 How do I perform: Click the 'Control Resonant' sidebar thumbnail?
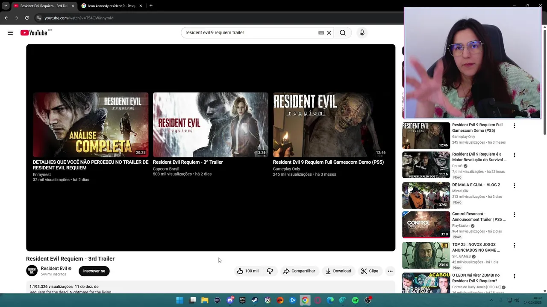[426, 225]
